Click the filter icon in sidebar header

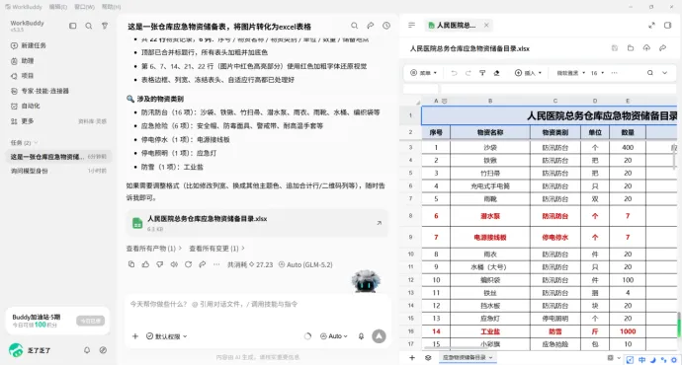pos(105,26)
